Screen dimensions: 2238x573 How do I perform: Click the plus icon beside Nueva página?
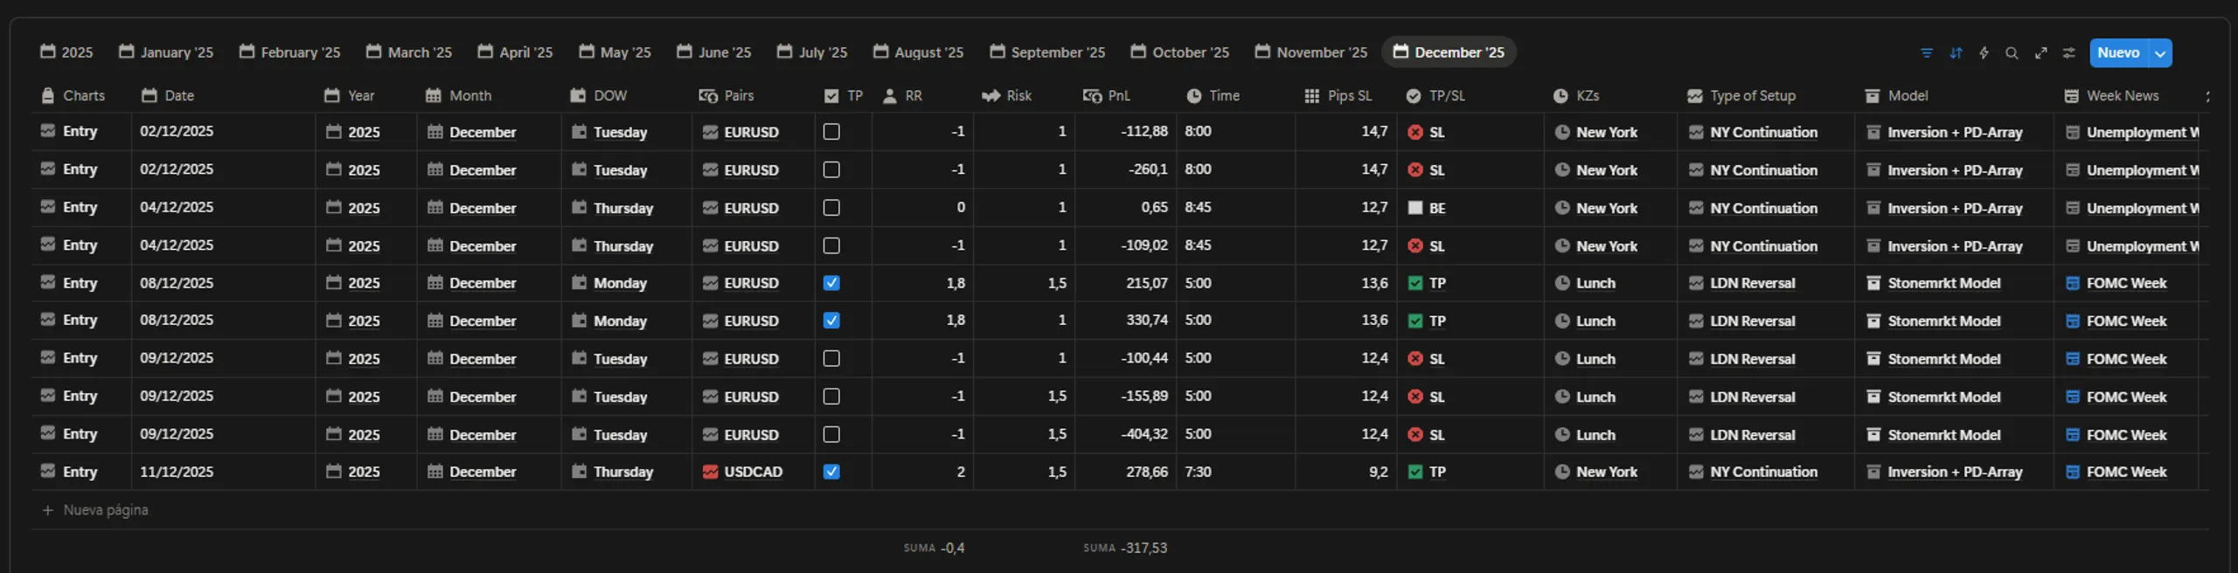tap(48, 510)
